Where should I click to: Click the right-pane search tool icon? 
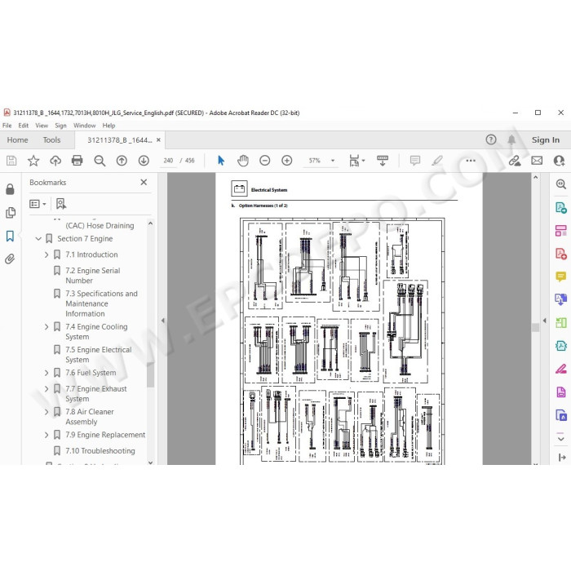point(561,184)
